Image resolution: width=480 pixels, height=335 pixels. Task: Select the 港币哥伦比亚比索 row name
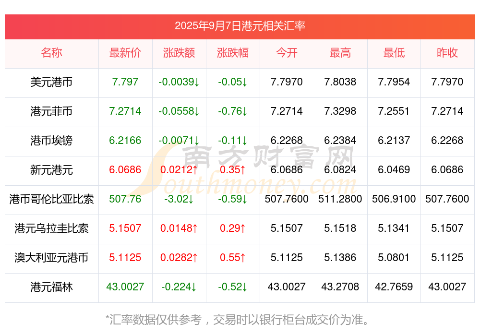coord(51,199)
